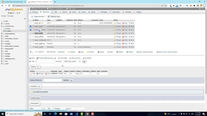Click Primary in the with-selected actions
This screenshot has height=116, width=207.
[x=91, y=52]
